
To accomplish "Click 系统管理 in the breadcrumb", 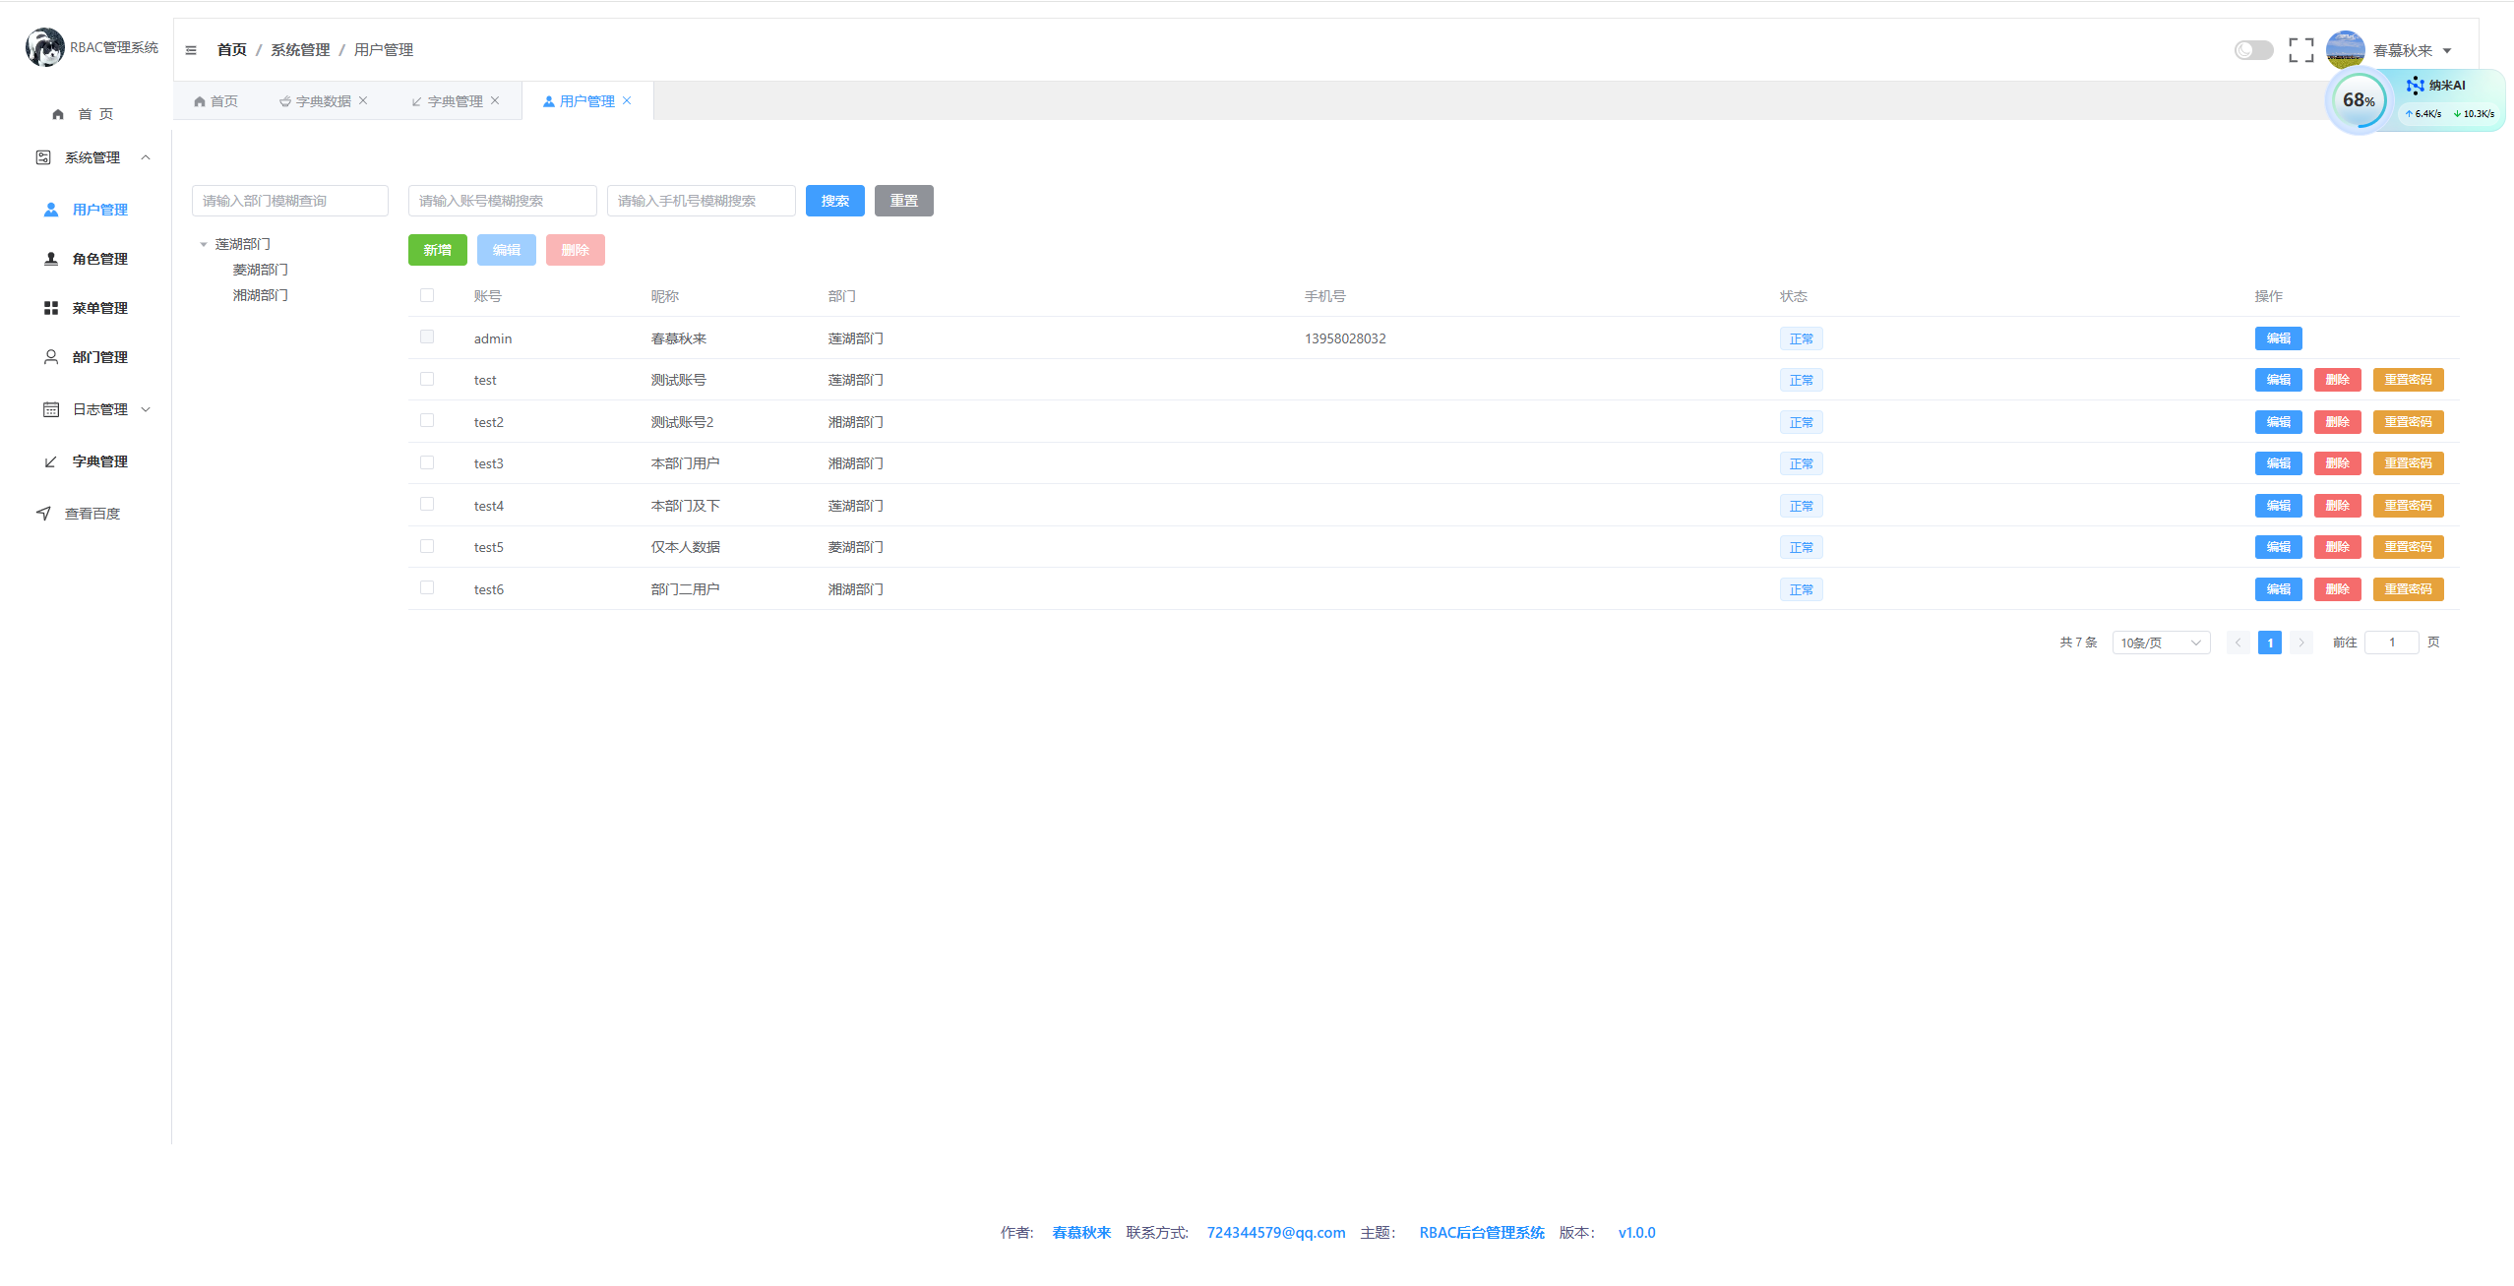I will point(300,50).
